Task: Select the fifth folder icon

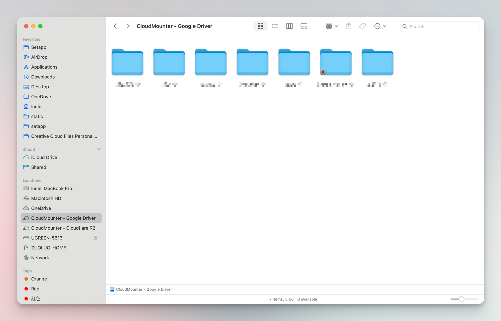Action: point(294,62)
